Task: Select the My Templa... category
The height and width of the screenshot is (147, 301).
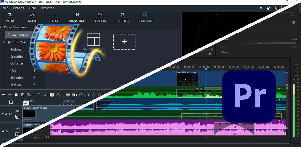Action: [21, 35]
